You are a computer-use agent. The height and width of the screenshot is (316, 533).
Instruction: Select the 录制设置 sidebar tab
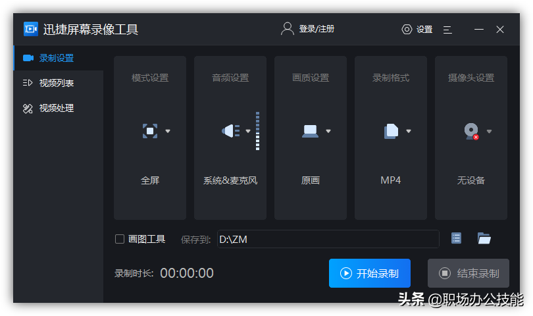point(58,58)
